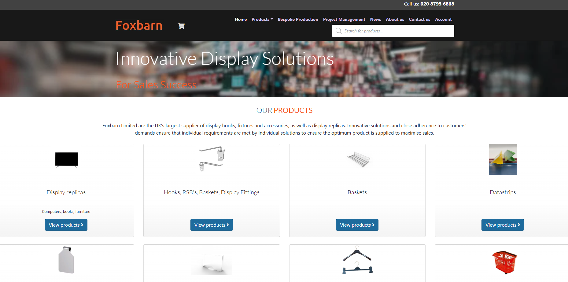Open the shopping cart icon

pyautogui.click(x=181, y=26)
